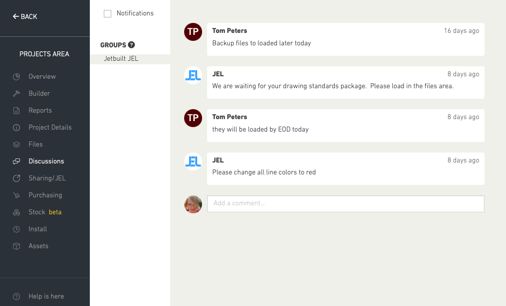Screen dimensions: 506x306
Task: Click Tom Peters avatar on EOD today comment
Action: coord(193,118)
